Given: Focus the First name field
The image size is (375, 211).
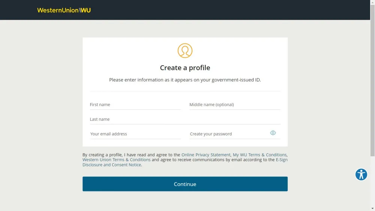Looking at the screenshot, I should click(135, 105).
